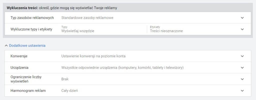This screenshot has width=256, height=100.
Task: Select the Konwersje row label
Action: (19, 56)
